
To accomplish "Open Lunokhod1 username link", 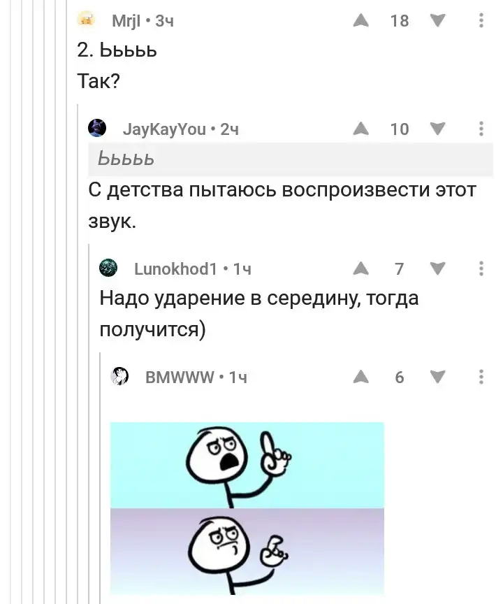I will coord(175,269).
